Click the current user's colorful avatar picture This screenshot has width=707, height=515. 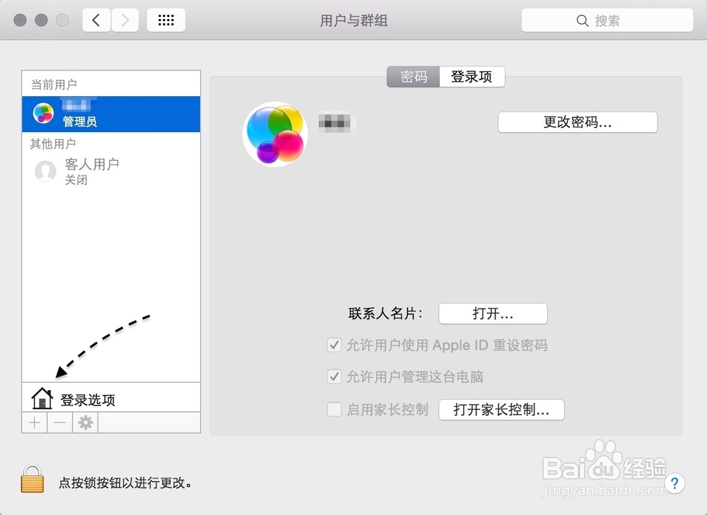274,133
